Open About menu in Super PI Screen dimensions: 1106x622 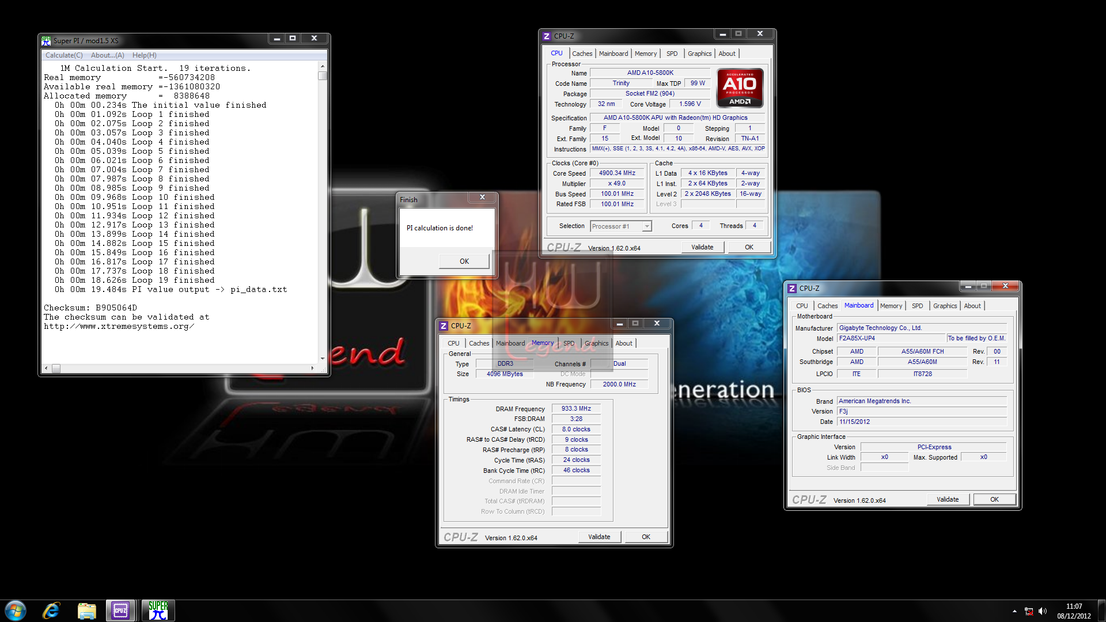click(x=107, y=55)
